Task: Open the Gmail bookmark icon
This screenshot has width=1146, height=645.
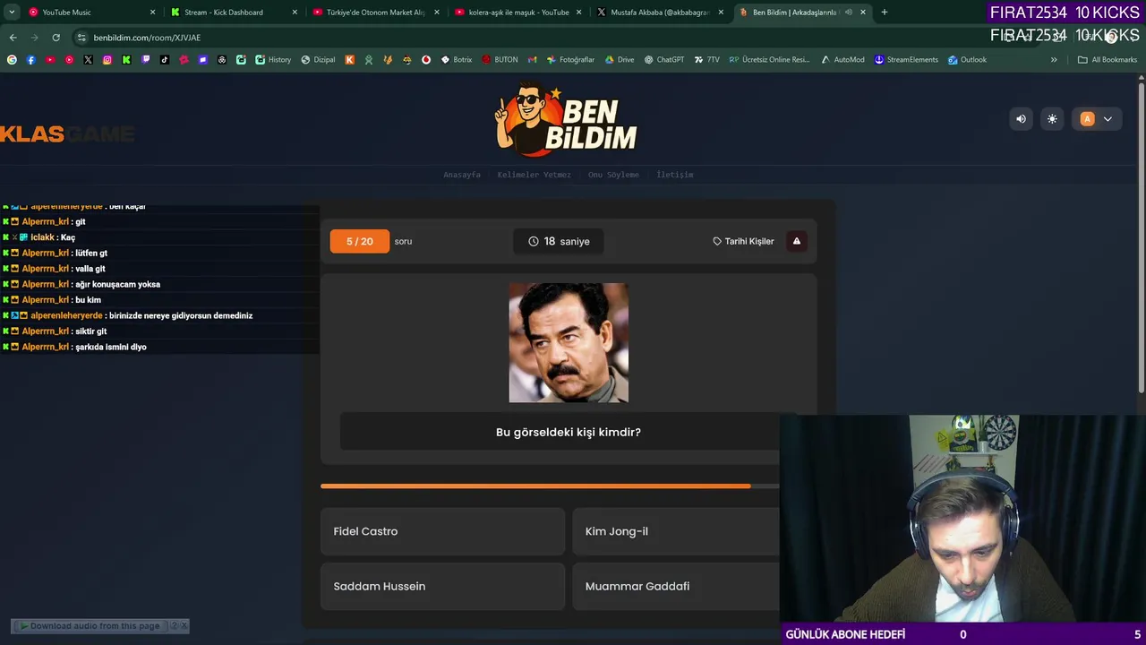Action: pyautogui.click(x=532, y=60)
